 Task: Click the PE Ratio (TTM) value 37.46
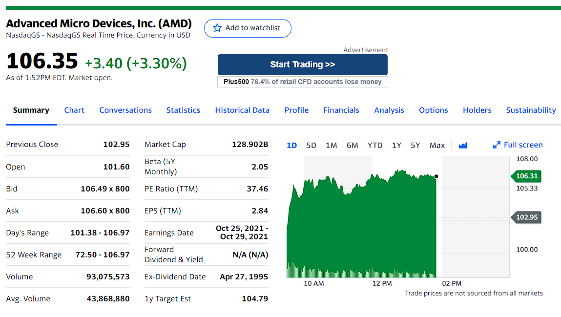tap(257, 189)
